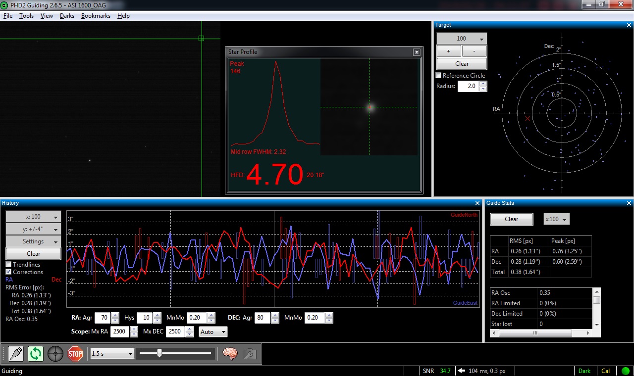Click the camera settings wrench icon
Viewport: 634px width, 376px height.
[250, 354]
